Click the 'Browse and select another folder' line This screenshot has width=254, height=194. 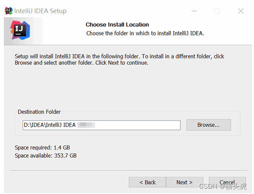click(x=82, y=63)
